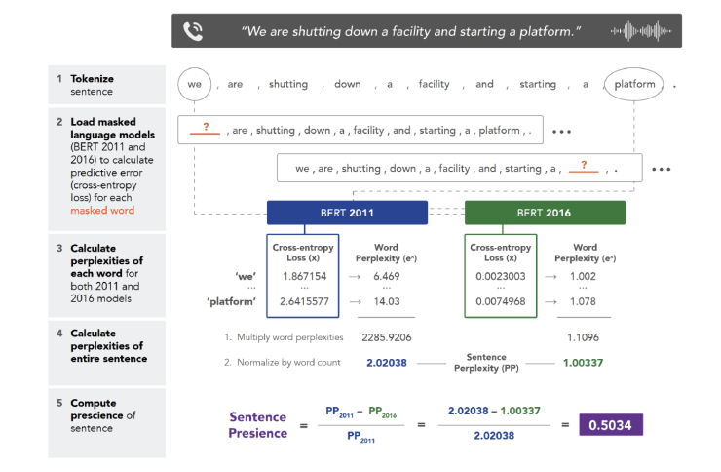Image resolution: width=721 pixels, height=472 pixels.
Task: Select step 2 'Load masked language models' box
Action: click(106, 169)
